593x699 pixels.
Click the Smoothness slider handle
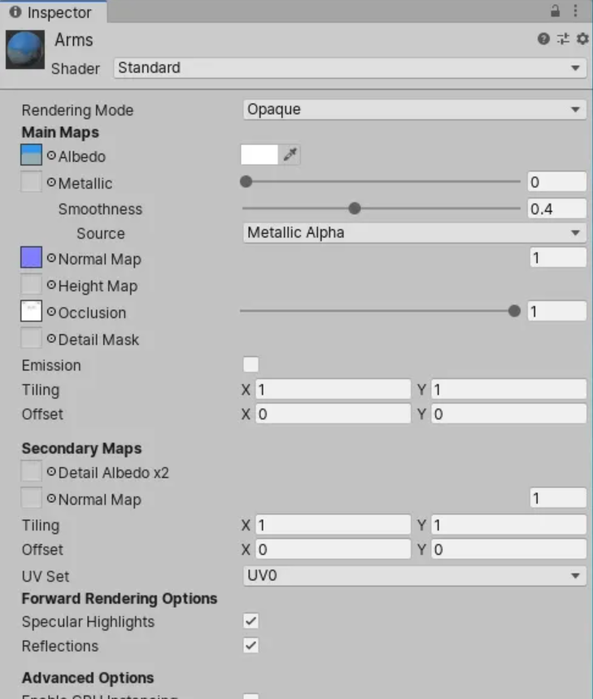pos(354,209)
